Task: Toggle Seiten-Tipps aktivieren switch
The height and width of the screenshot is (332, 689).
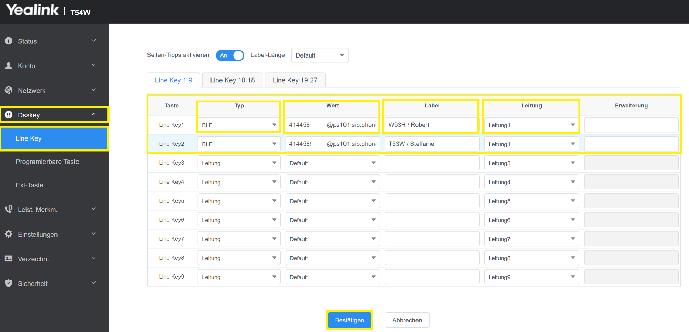Action: [x=230, y=55]
